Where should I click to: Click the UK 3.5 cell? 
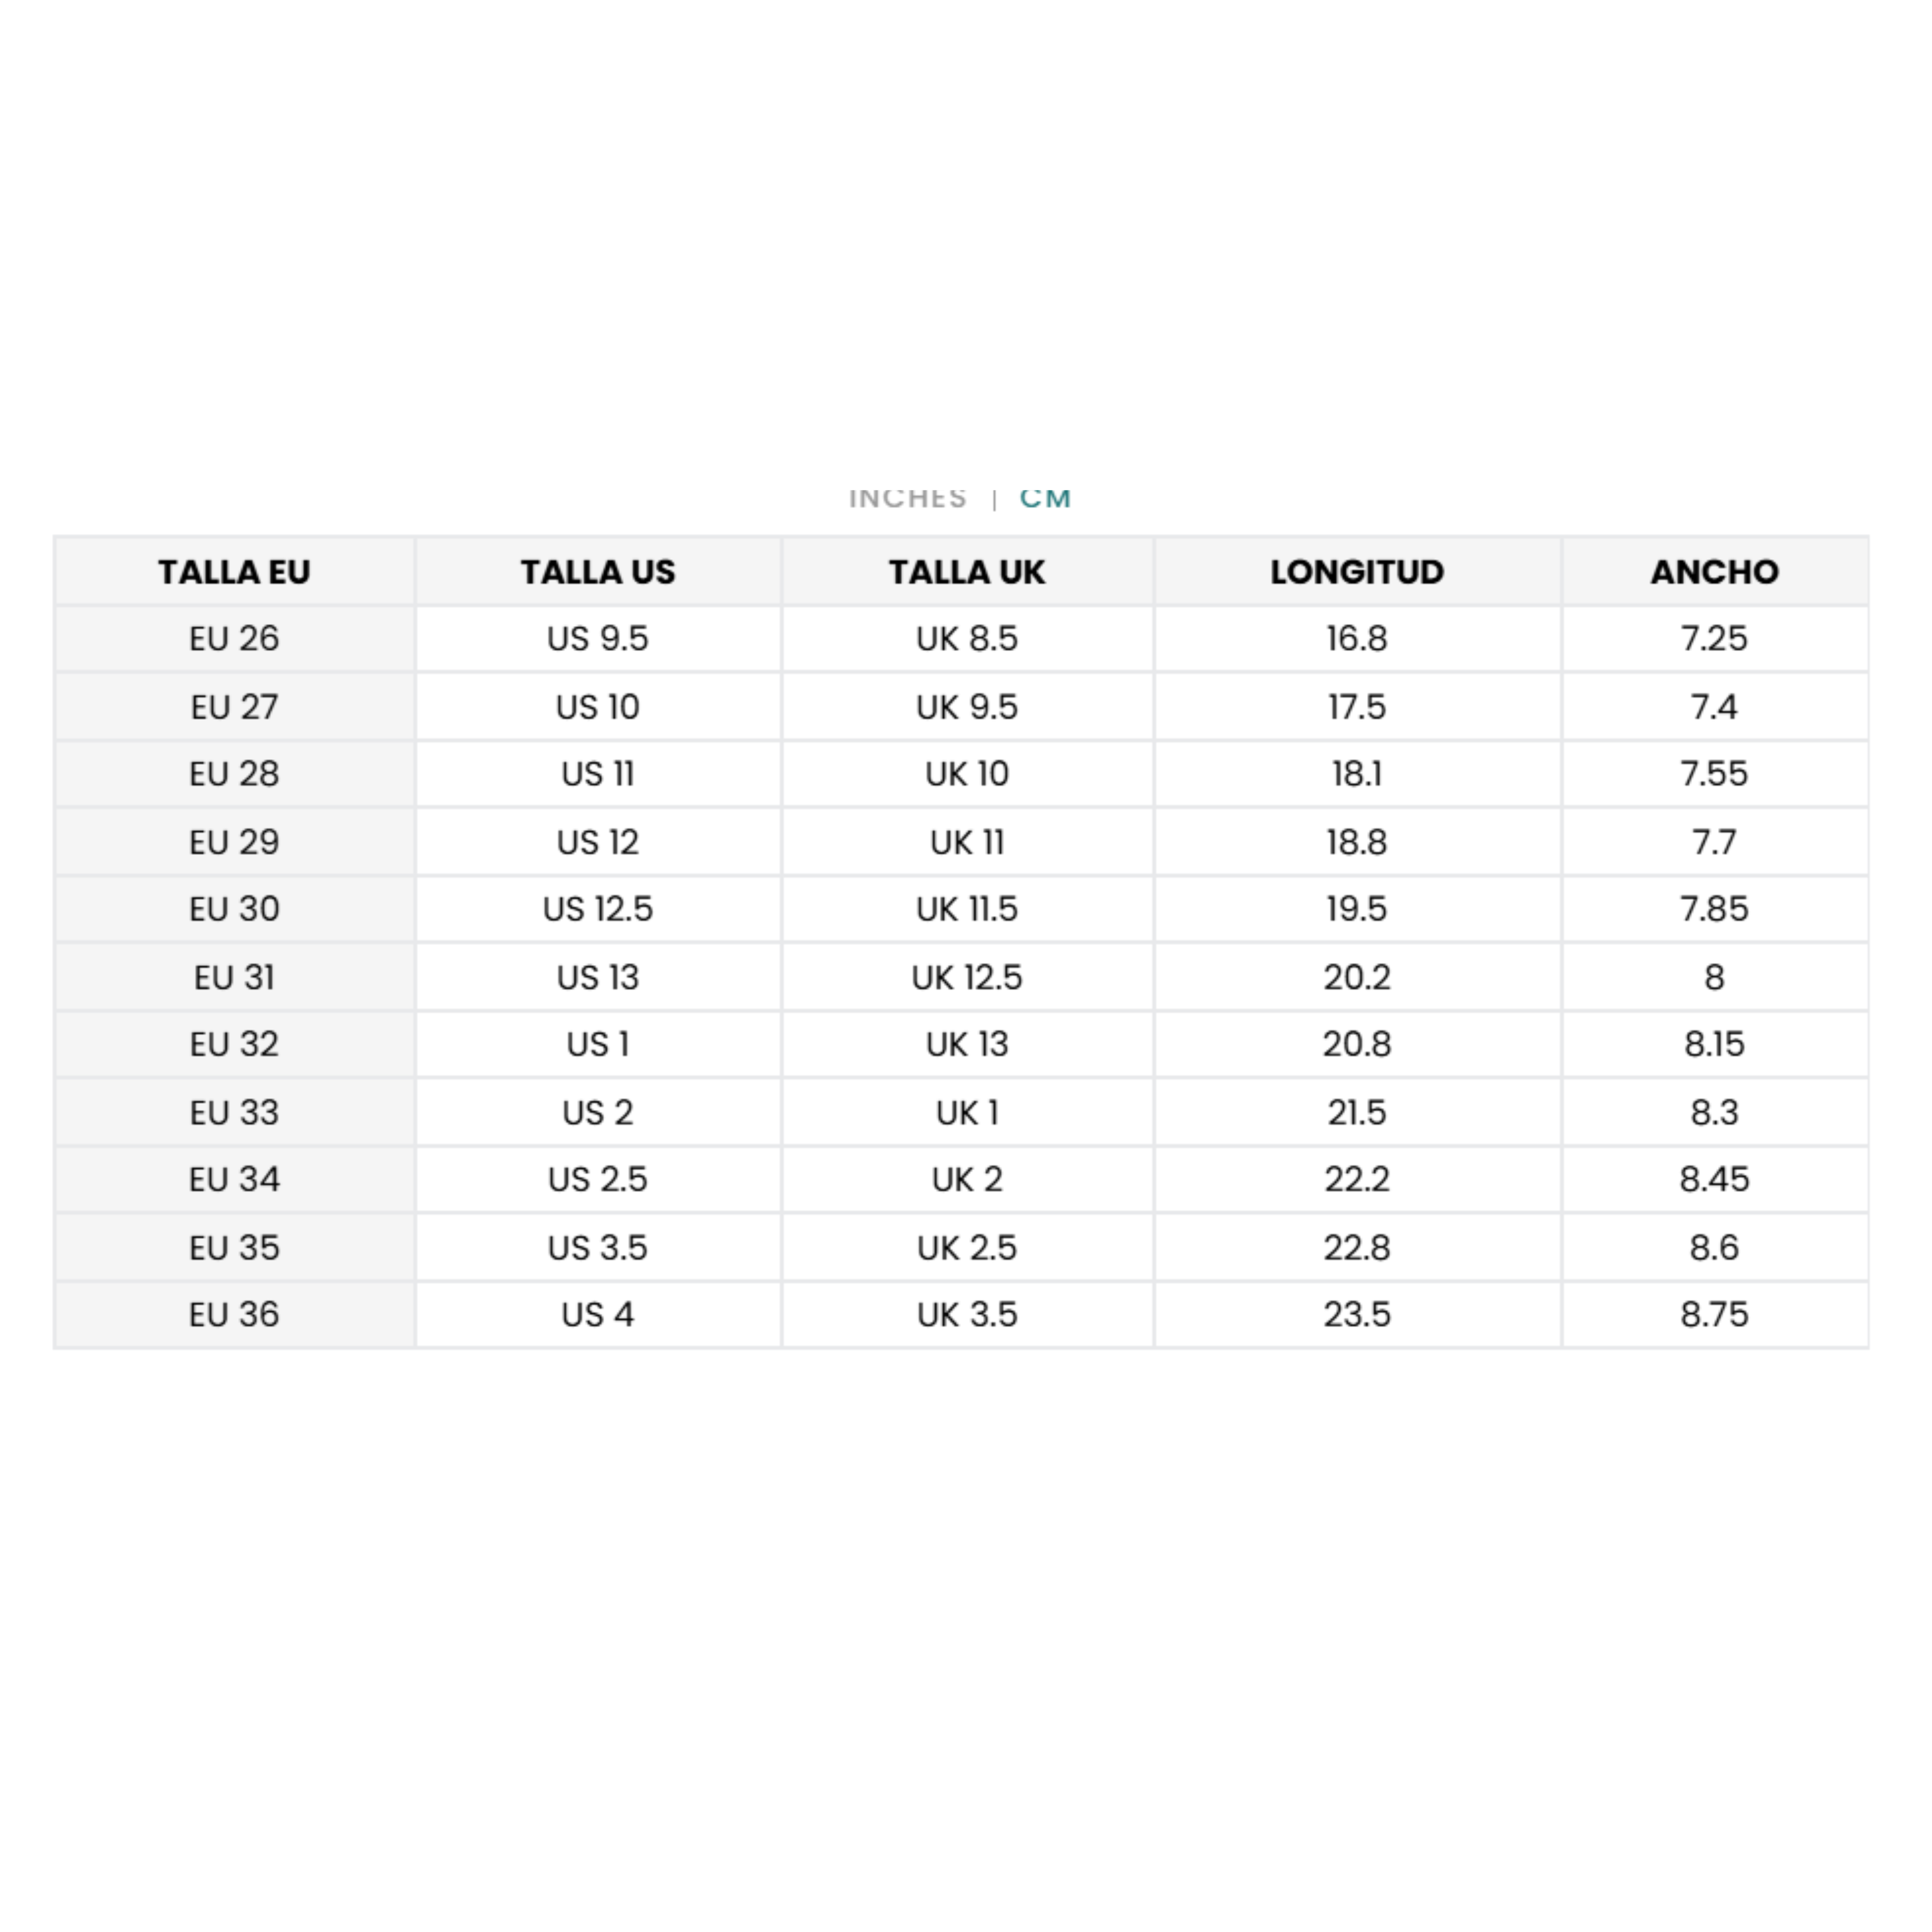click(967, 1314)
